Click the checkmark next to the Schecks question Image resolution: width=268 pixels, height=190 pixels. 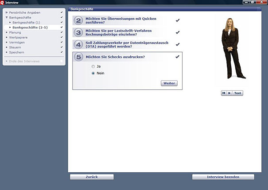coord(177,57)
